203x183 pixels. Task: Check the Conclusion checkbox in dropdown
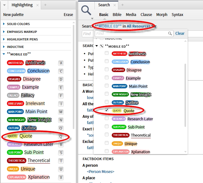pos(107,61)
